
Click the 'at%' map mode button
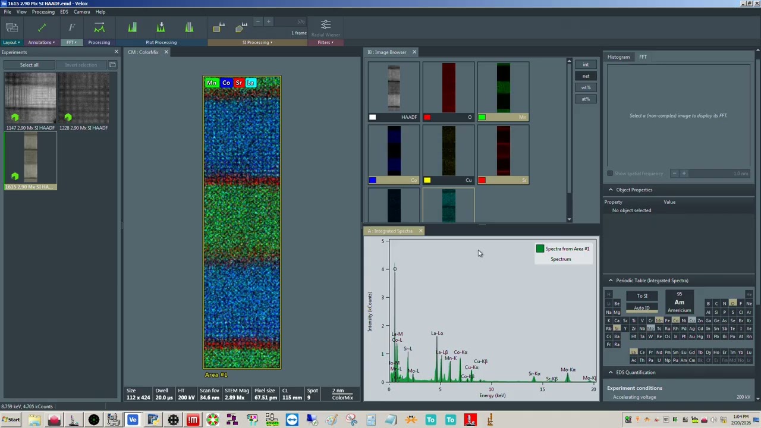pyautogui.click(x=586, y=99)
